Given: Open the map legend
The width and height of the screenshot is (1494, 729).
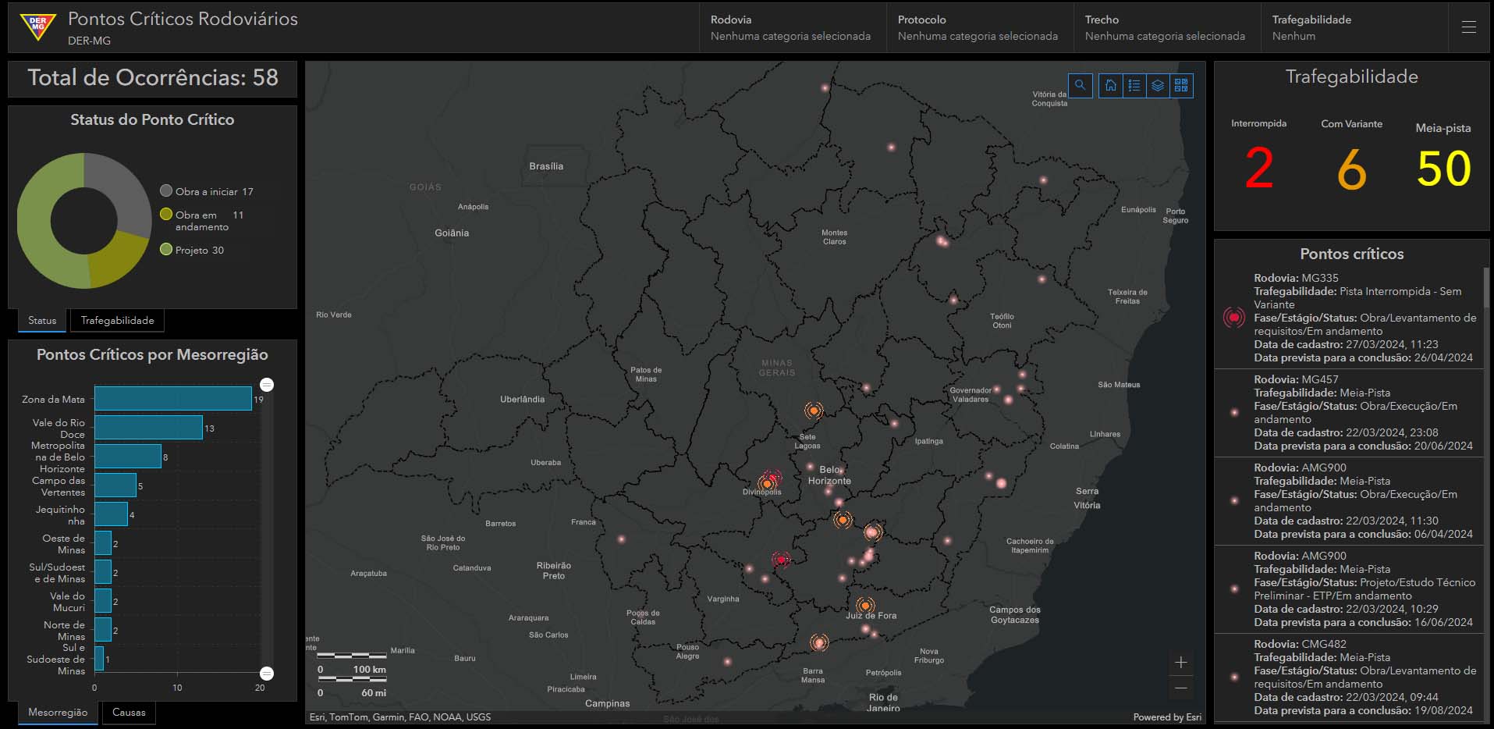Looking at the screenshot, I should pyautogui.click(x=1134, y=85).
